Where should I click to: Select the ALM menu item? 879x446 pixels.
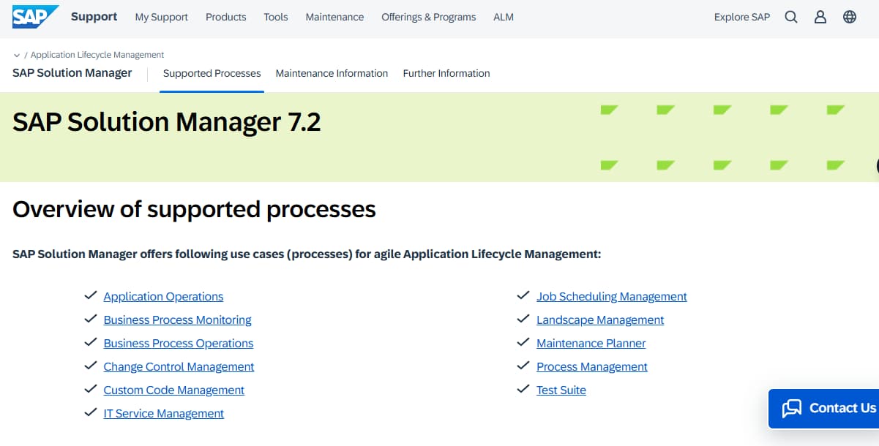(503, 17)
